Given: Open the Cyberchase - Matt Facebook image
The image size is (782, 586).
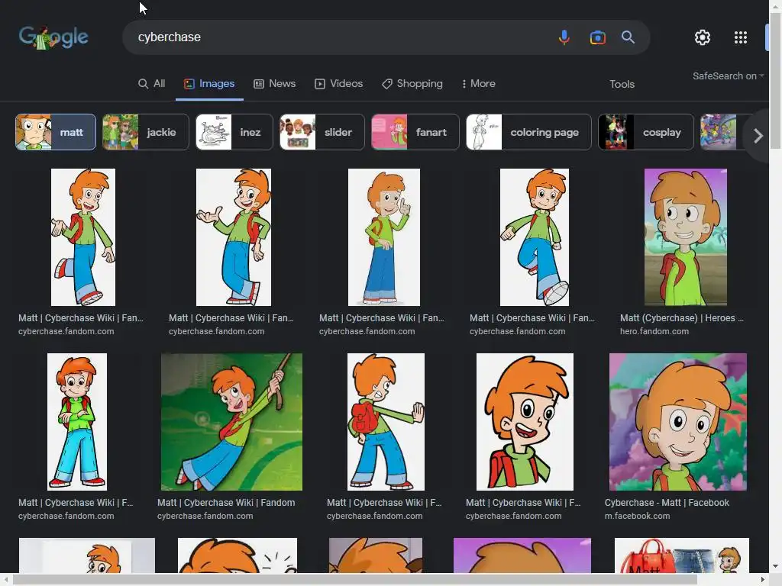Looking at the screenshot, I should pyautogui.click(x=678, y=422).
